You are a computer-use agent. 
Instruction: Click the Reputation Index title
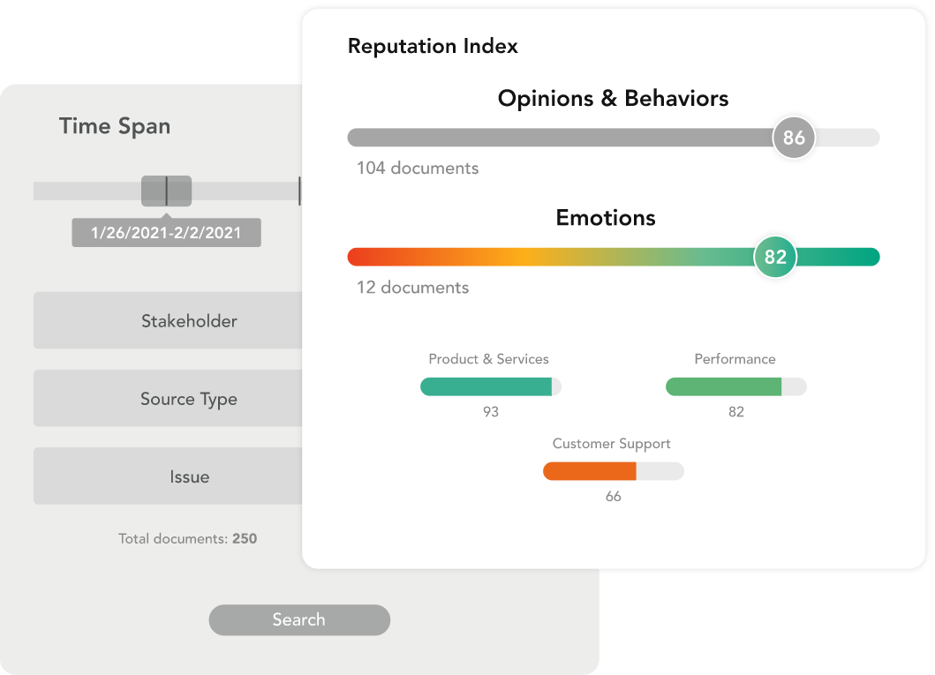433,46
